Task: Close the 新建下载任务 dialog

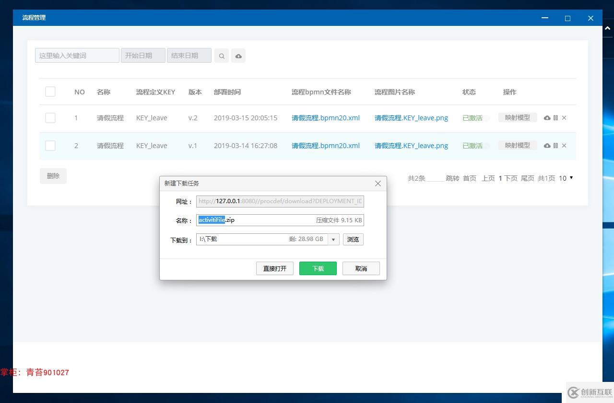Action: (x=378, y=184)
